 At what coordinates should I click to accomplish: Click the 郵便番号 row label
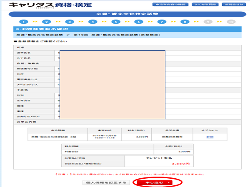point(27,69)
